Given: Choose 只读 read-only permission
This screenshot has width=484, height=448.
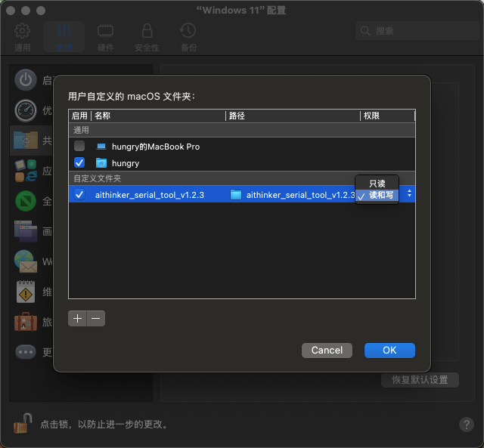Looking at the screenshot, I should 377,184.
